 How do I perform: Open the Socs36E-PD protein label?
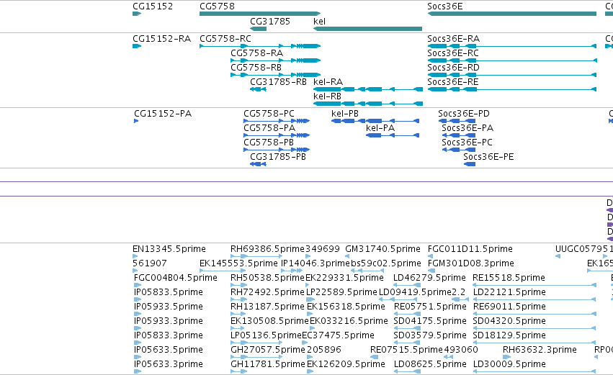[x=464, y=114]
